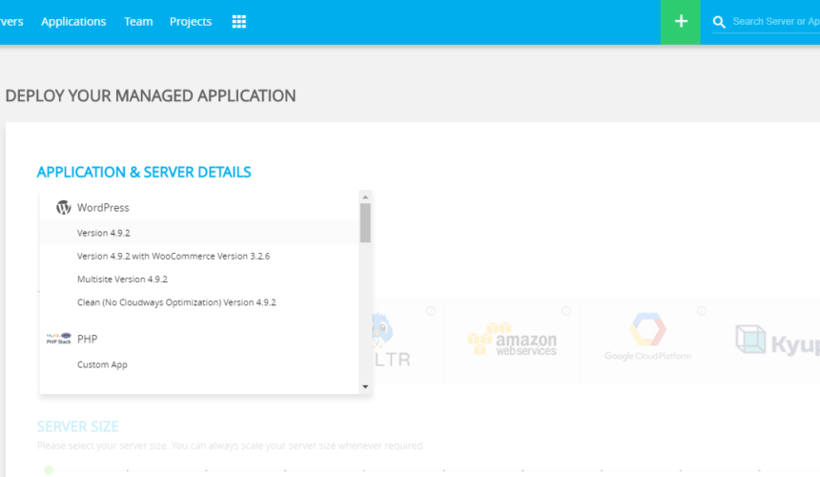Click dropdown list scroll up arrow
Screen dimensions: 820x477
pos(365,197)
